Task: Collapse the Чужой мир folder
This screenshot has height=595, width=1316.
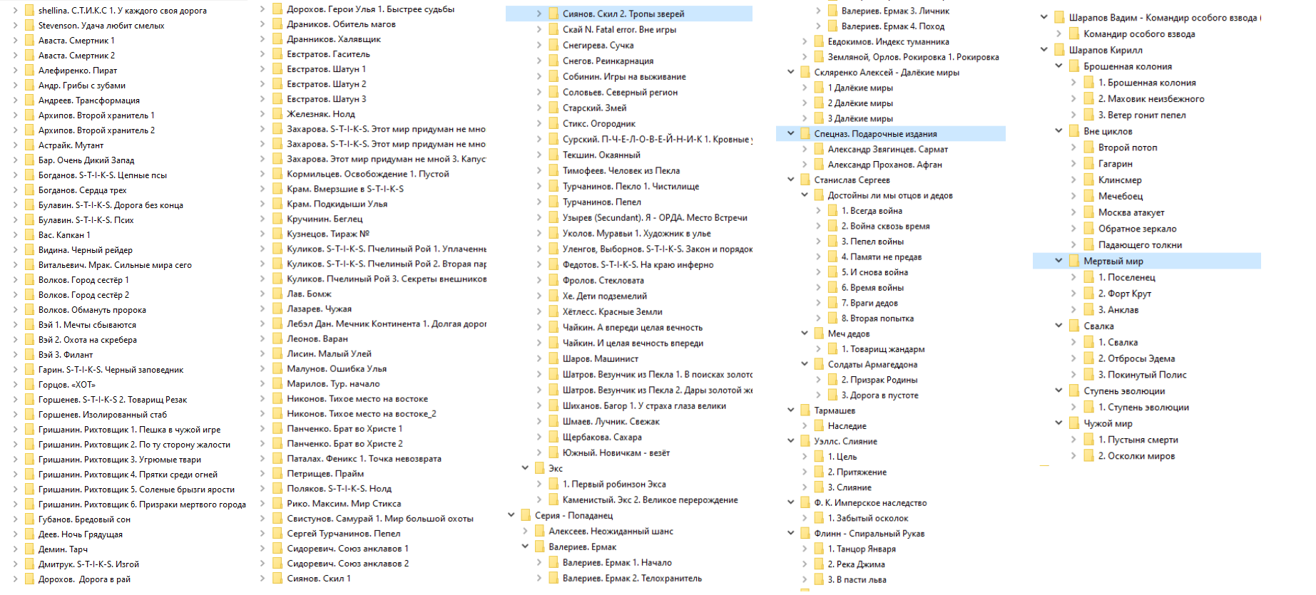Action: (1059, 423)
